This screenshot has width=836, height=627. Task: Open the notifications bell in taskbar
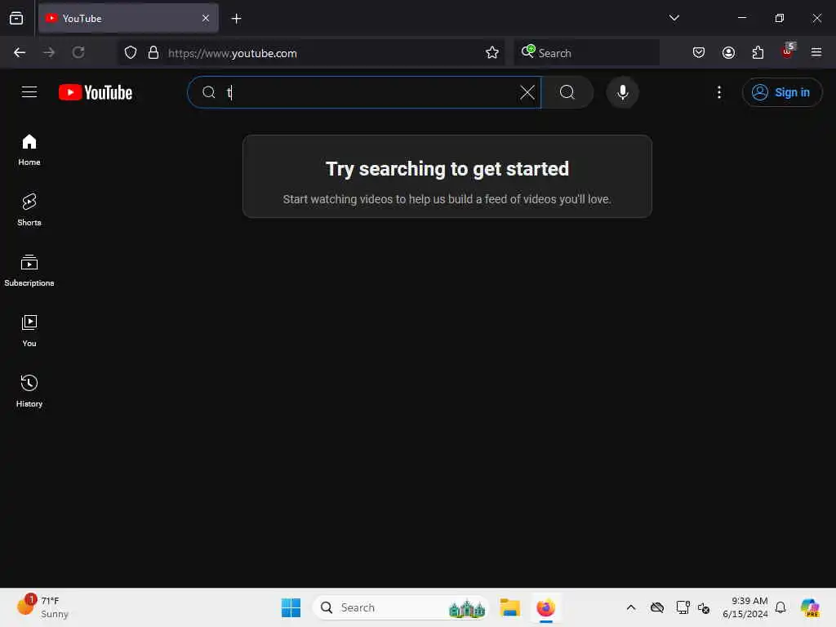(780, 607)
